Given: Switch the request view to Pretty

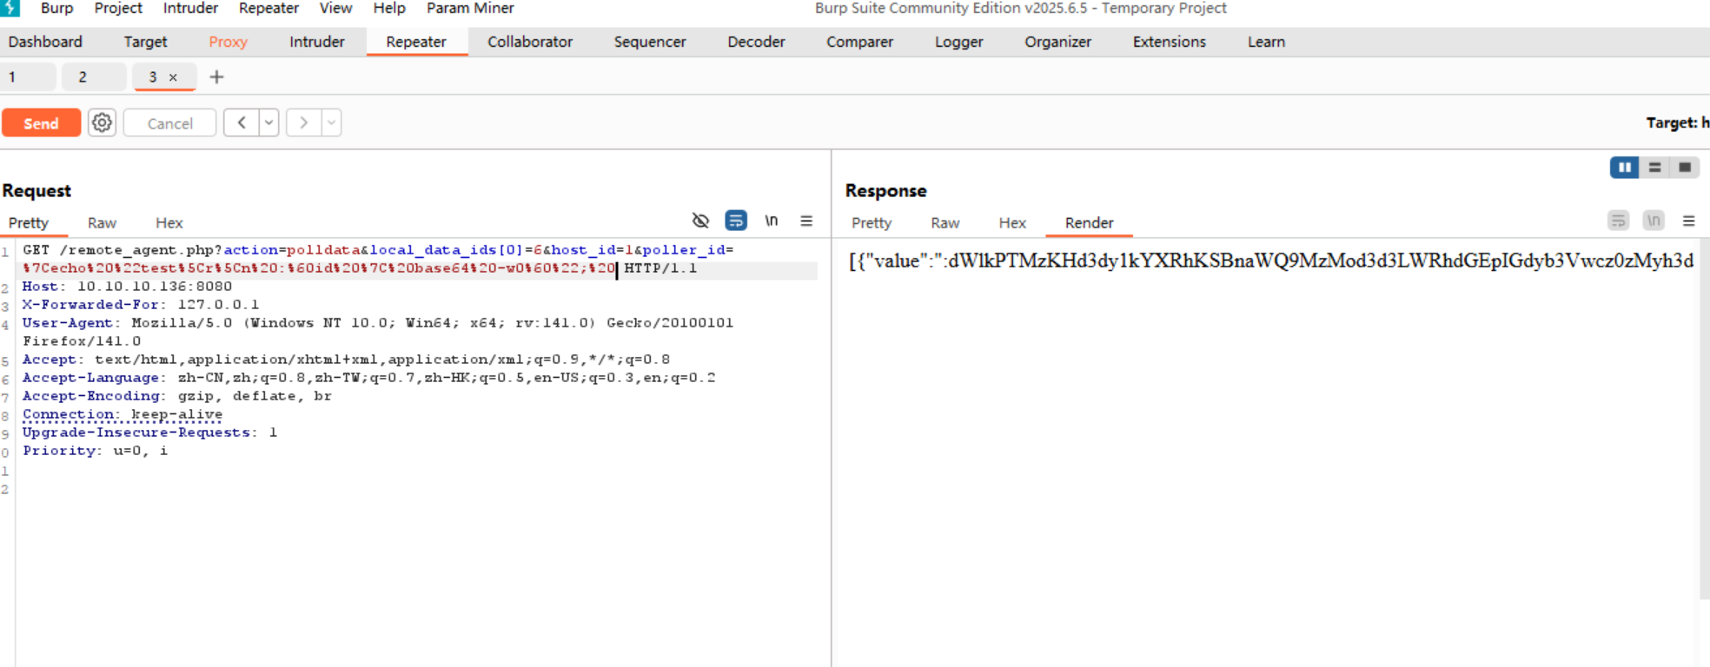Looking at the screenshot, I should tap(29, 223).
